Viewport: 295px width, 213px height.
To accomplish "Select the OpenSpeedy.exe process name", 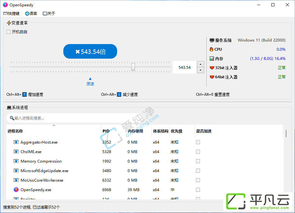I will click(36, 190).
